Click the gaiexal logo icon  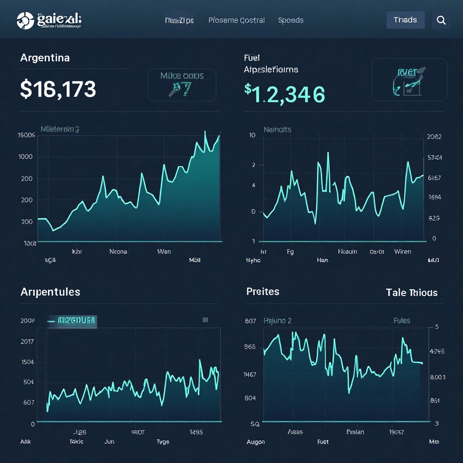pyautogui.click(x=25, y=20)
